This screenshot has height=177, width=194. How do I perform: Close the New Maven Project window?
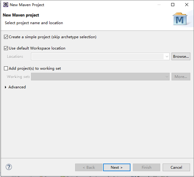click(187, 5)
